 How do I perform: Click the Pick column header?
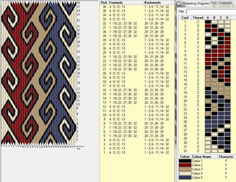point(104,2)
